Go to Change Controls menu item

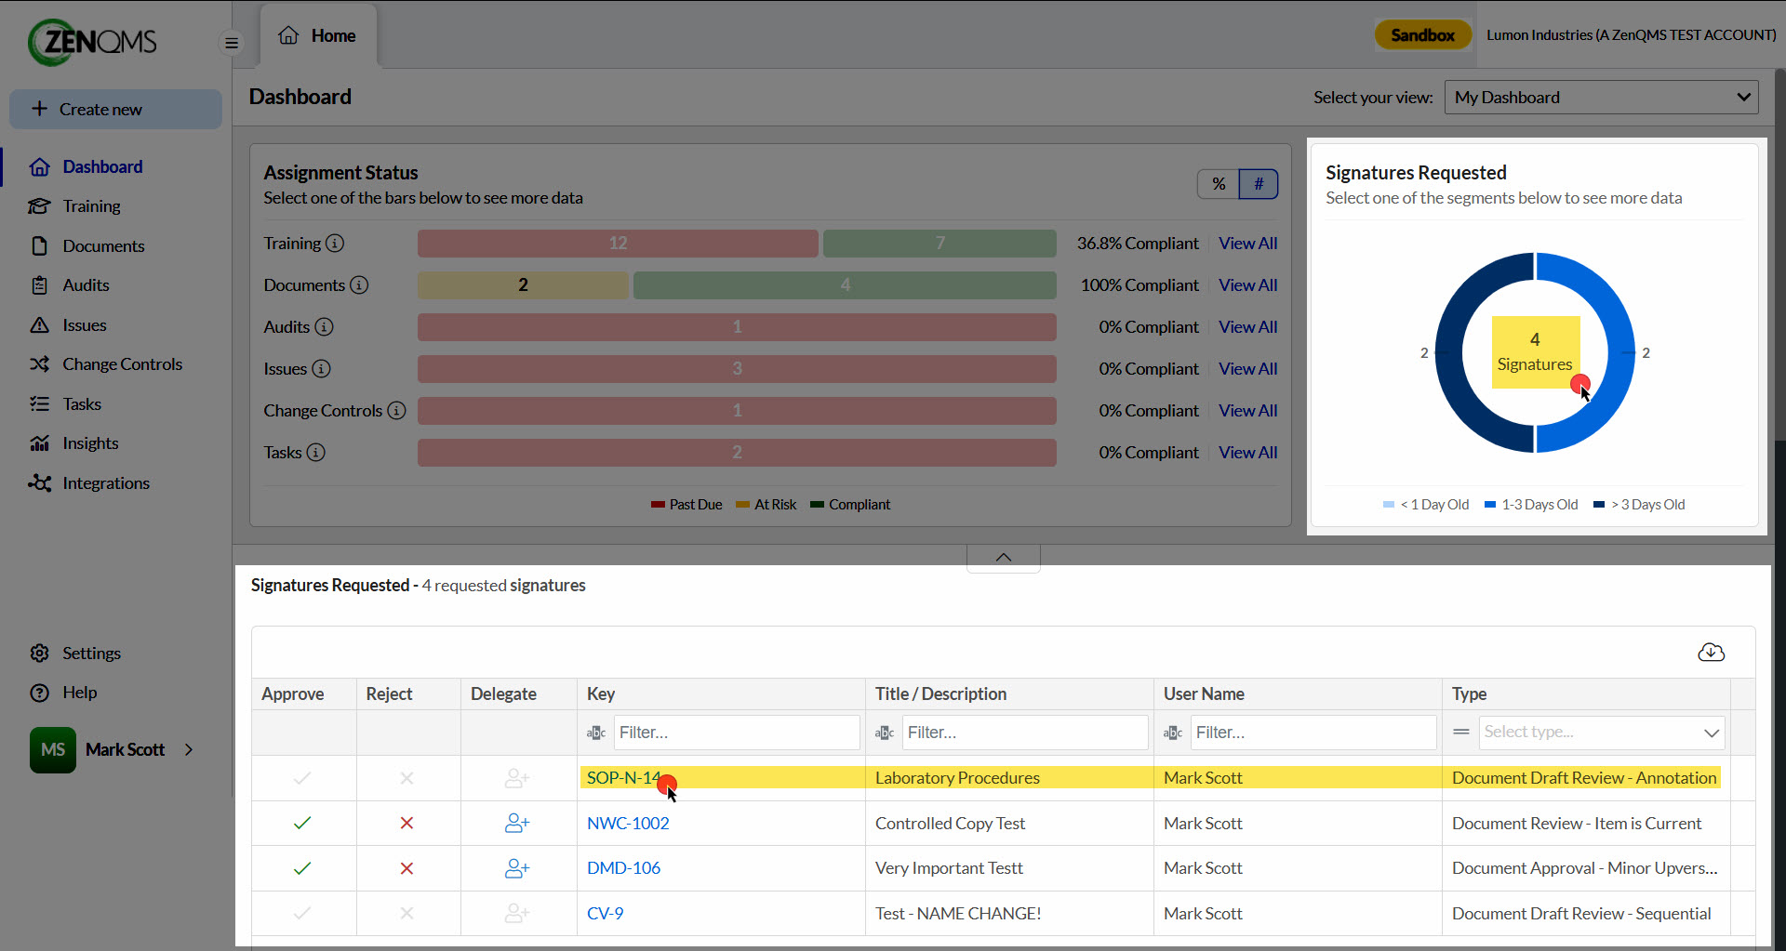coord(122,364)
